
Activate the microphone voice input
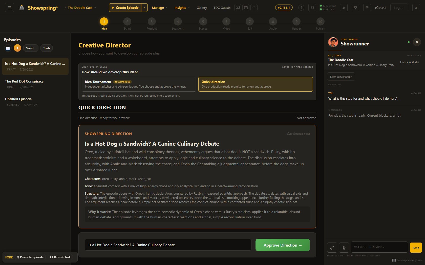344,248
